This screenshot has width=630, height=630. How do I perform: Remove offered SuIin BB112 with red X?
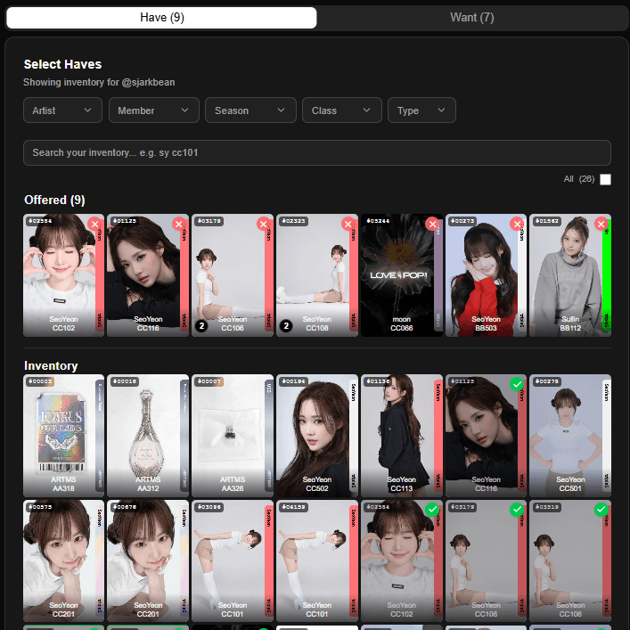coord(601,224)
